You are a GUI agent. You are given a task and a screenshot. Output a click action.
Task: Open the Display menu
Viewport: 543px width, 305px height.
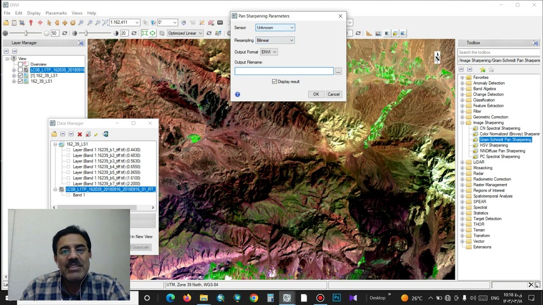click(34, 13)
